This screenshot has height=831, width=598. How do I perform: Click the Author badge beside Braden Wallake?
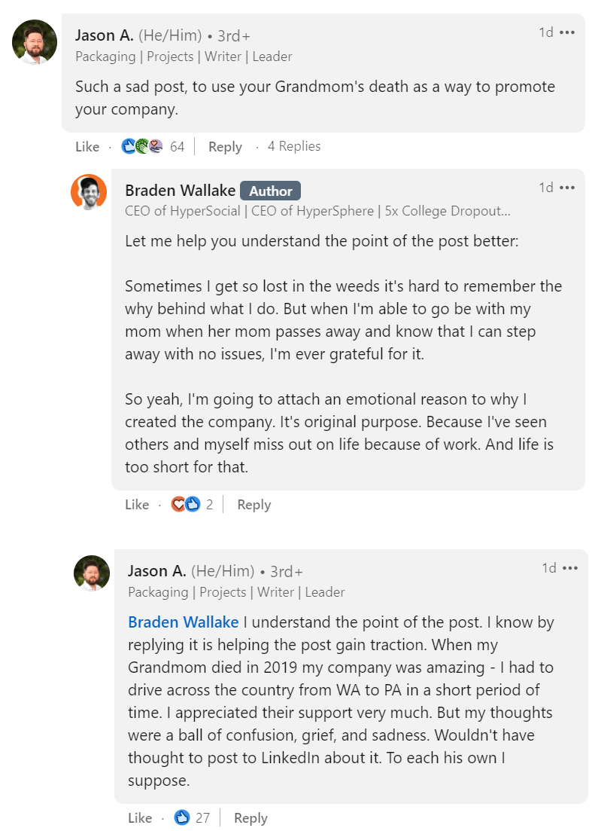pyautogui.click(x=271, y=191)
